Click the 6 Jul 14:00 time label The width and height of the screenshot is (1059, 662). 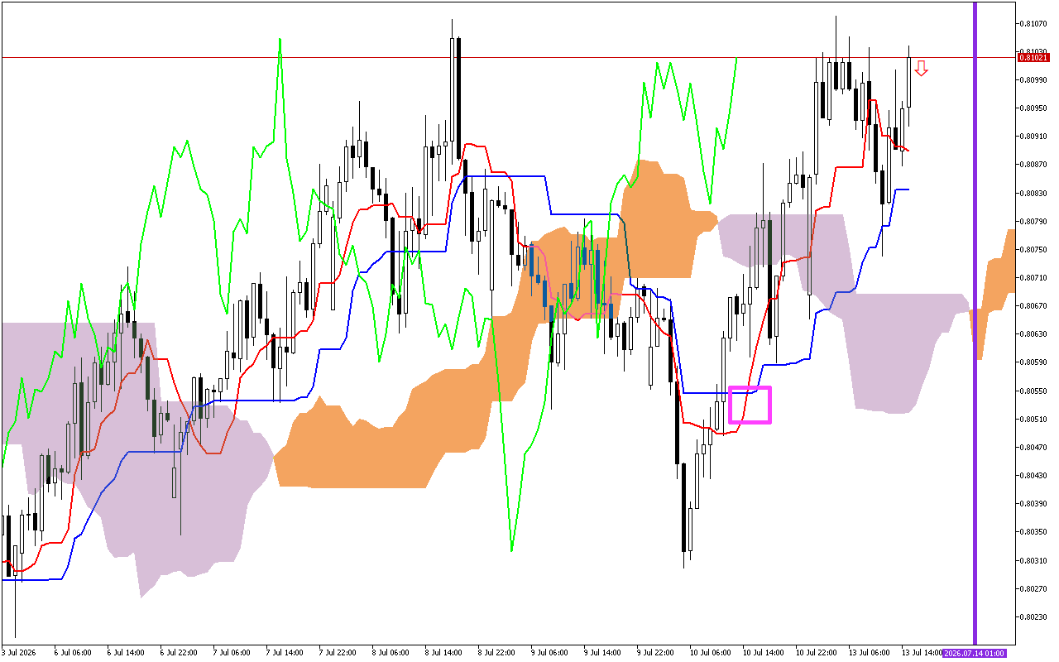coord(125,653)
